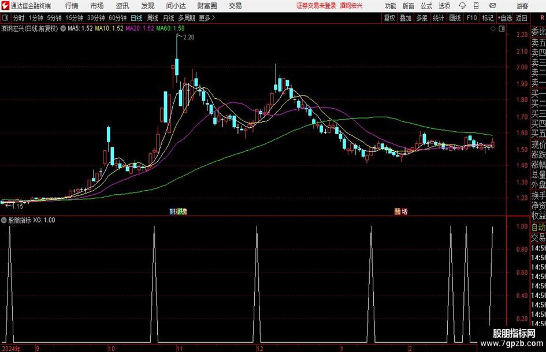Click the 2024年 date label
546x352 pixels.
(x=12, y=349)
